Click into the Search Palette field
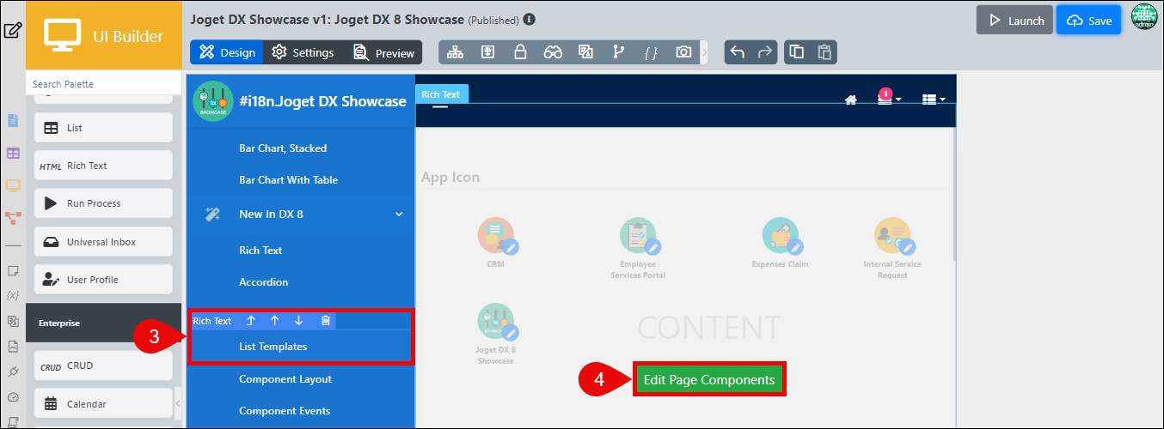This screenshot has height=429, width=1164. 103,84
